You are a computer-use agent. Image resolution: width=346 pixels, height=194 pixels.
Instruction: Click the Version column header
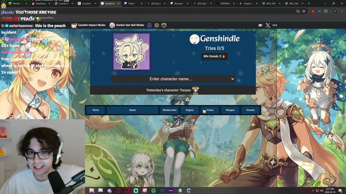[250, 110]
